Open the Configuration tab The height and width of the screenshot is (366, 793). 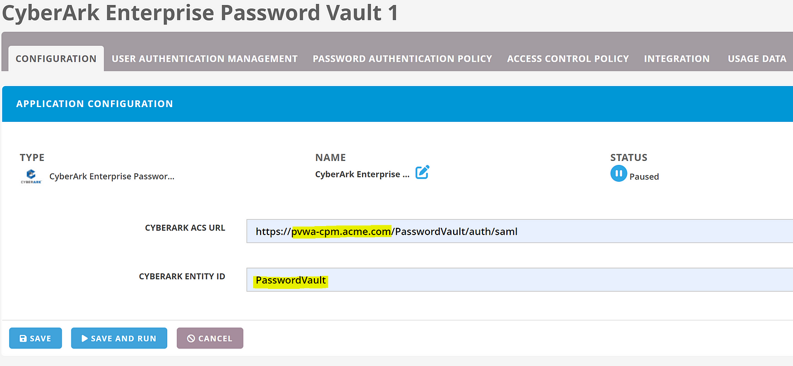pyautogui.click(x=56, y=59)
